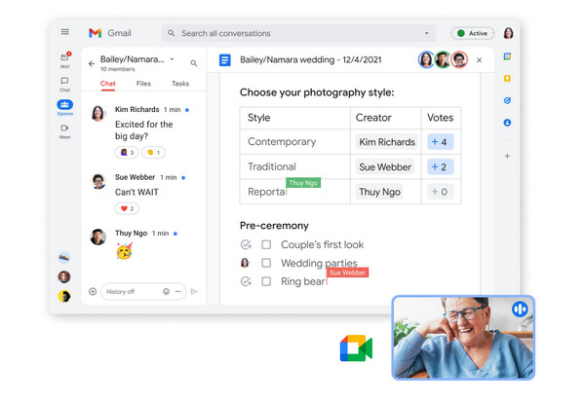
Task: Open more options in message field
Action: [x=178, y=291]
